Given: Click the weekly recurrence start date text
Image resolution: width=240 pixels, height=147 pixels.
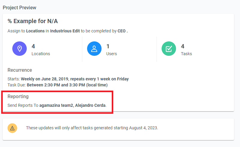Looking at the screenshot, I should (75, 79).
